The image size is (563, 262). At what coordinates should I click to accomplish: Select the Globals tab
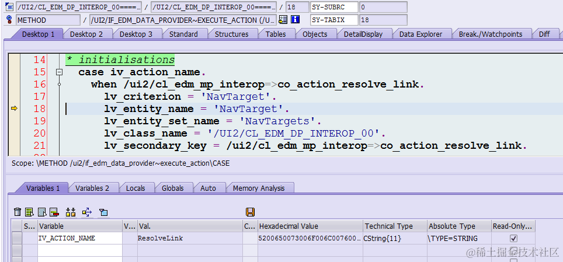pos(172,188)
